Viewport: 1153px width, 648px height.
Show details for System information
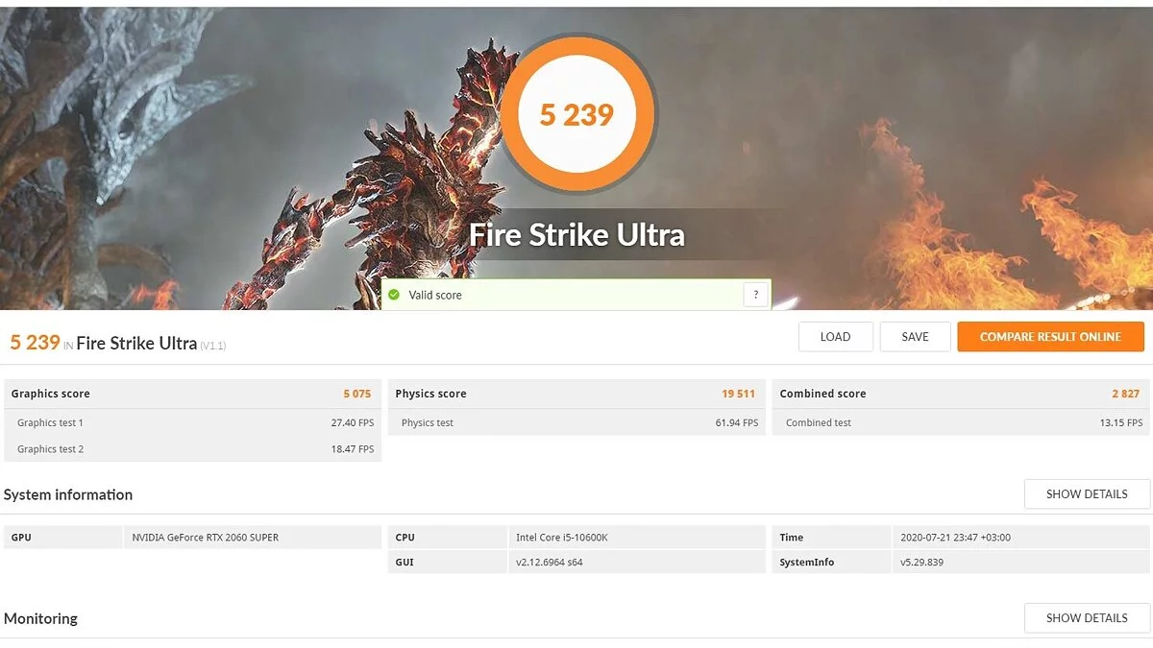coord(1087,494)
